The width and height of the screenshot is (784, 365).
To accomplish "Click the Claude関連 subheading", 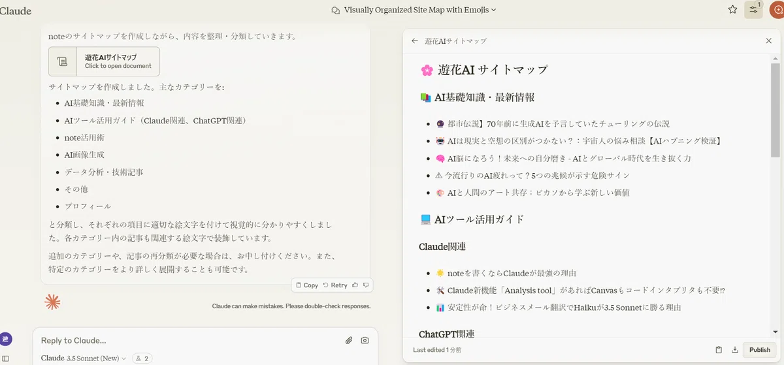I will 441,247.
